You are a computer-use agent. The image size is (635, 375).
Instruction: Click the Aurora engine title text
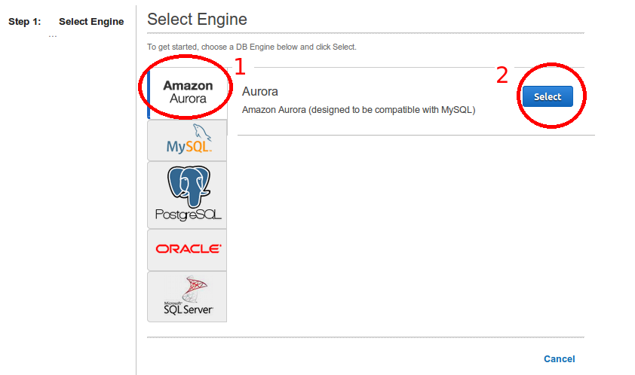[260, 92]
